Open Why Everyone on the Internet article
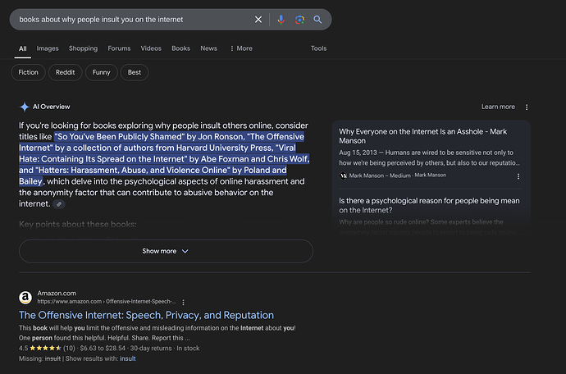Screen dimensions: 566x374 point(422,136)
